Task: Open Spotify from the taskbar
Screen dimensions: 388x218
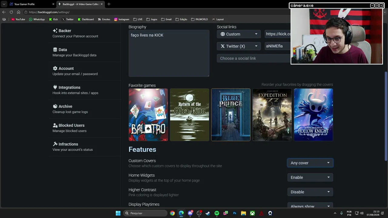Action: [217, 213]
